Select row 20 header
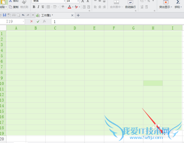The image size is (184, 143). coord(3,139)
